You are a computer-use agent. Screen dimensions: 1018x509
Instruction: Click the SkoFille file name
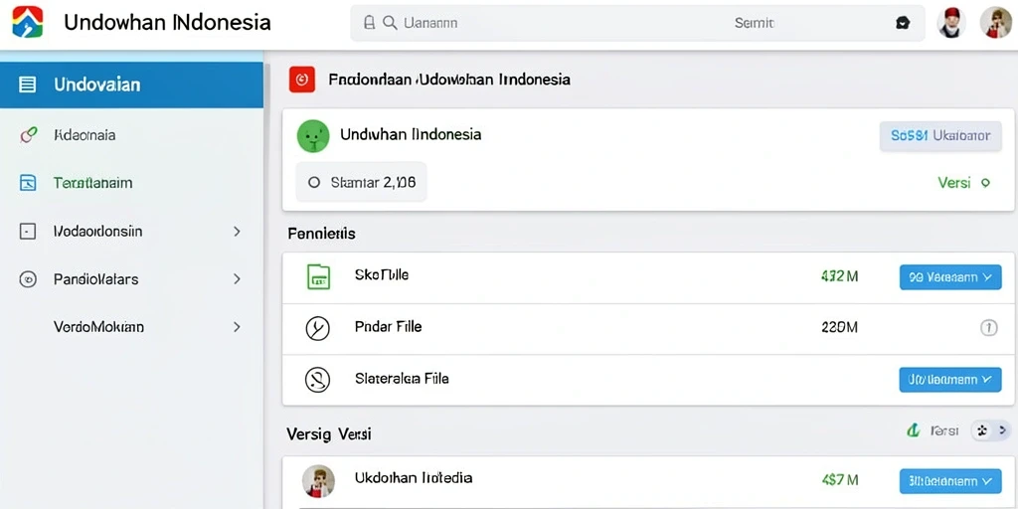pyautogui.click(x=382, y=274)
